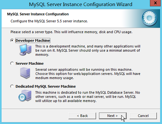Click the 'medium memory usage' description paragraph
162x124 pixels.
pyautogui.click(x=88, y=74)
